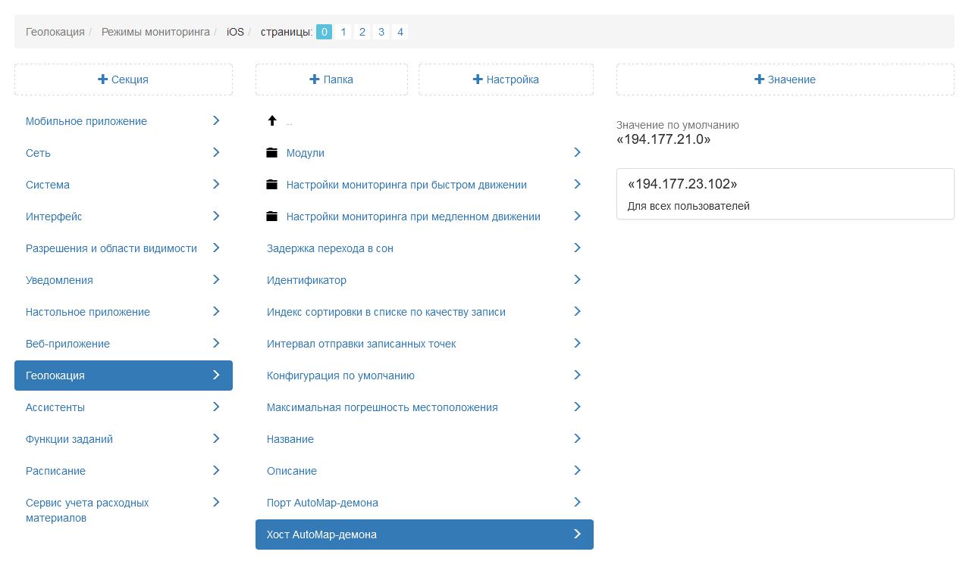Open the Сеть section

click(39, 153)
